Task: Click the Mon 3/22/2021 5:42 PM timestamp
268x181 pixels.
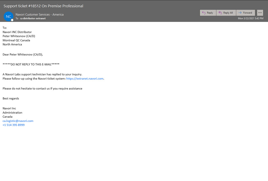Action: click(x=251, y=18)
